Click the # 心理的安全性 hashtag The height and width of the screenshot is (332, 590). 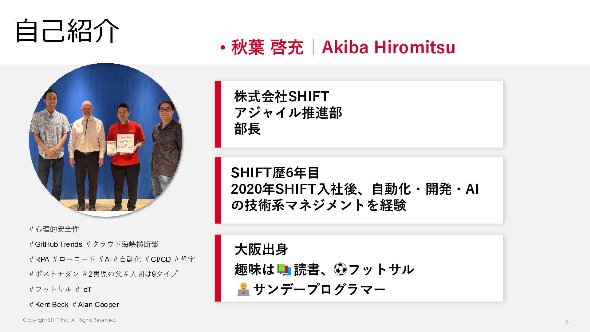[54, 229]
